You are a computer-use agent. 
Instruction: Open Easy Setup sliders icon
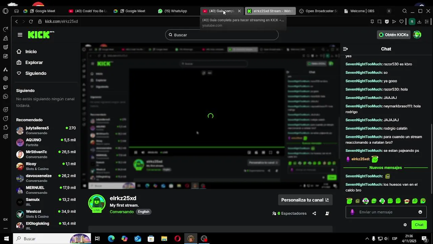(x=427, y=21)
